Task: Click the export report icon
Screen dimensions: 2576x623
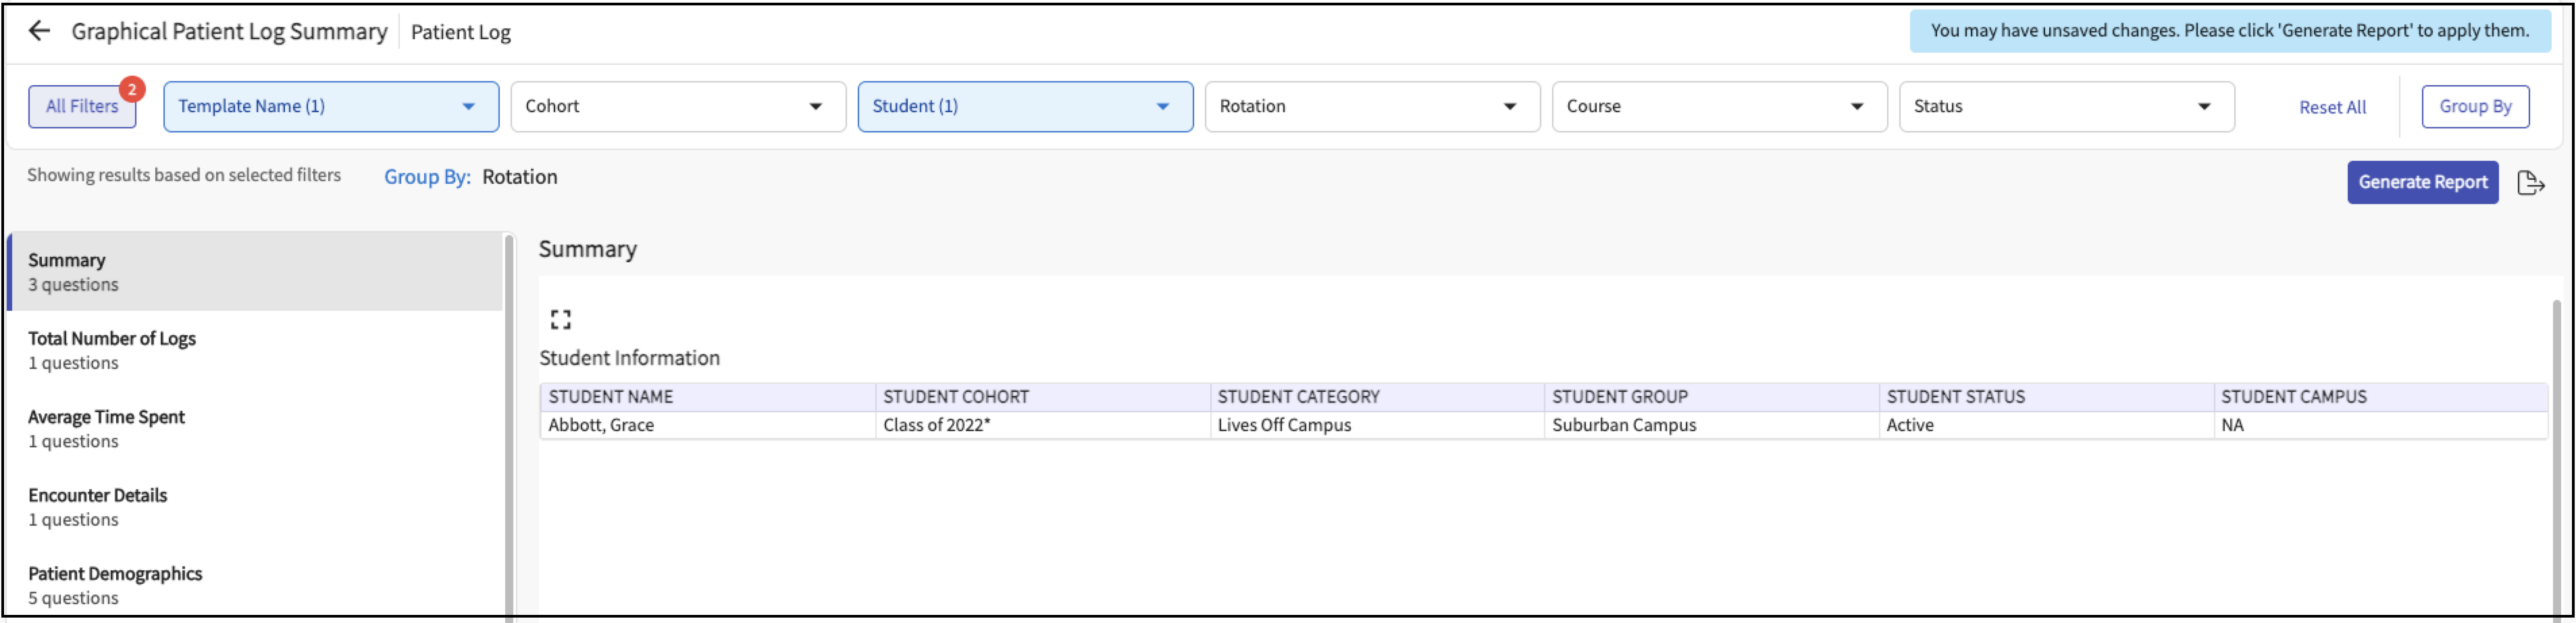Action: click(2530, 183)
